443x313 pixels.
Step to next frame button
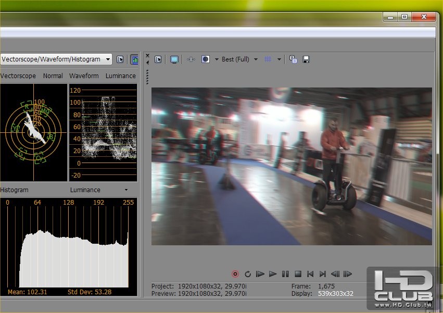348,274
